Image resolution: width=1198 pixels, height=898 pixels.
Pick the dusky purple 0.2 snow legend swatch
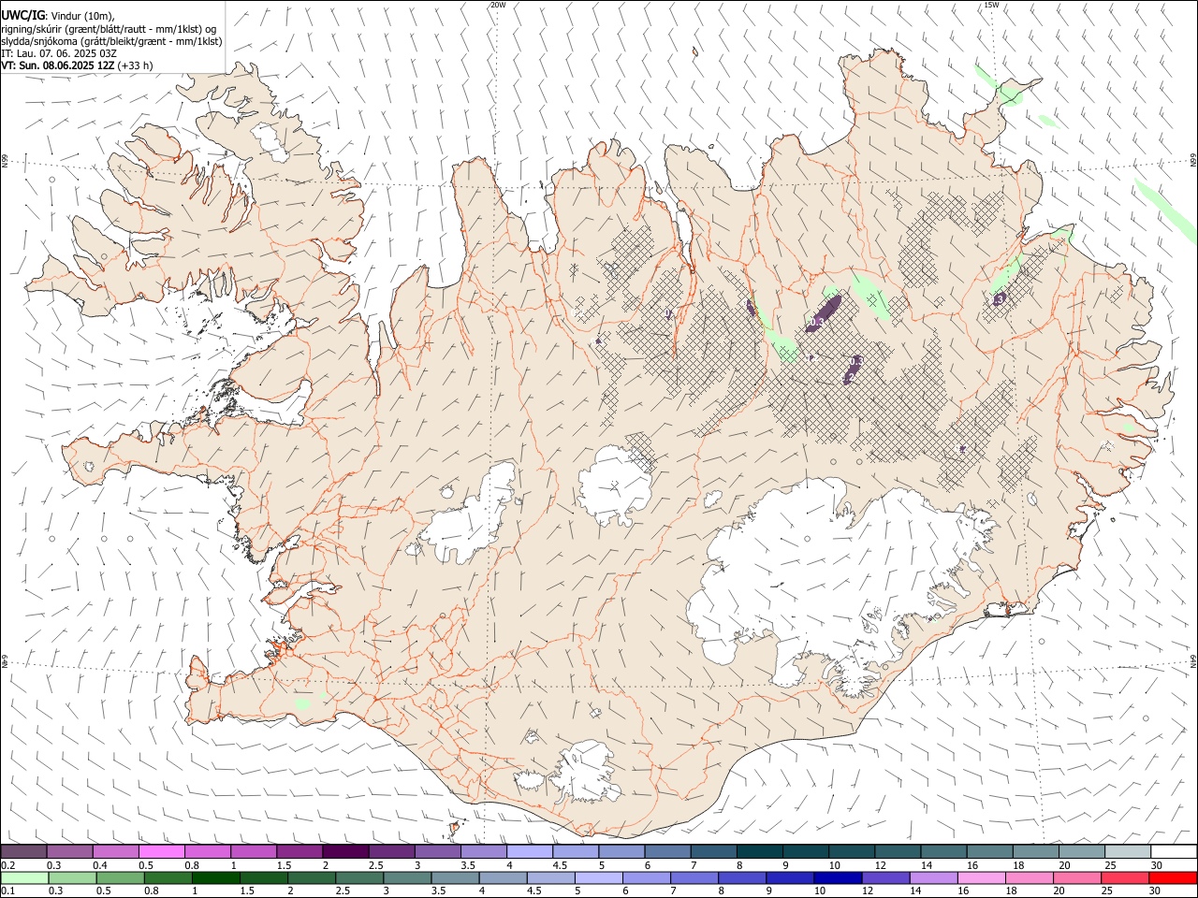point(23,852)
